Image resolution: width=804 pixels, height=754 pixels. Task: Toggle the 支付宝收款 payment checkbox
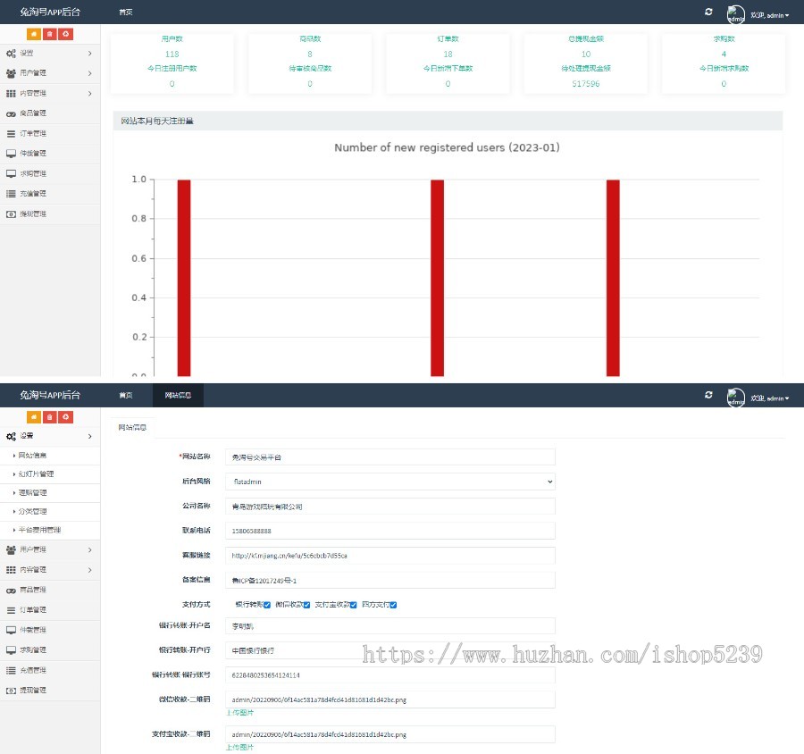353,605
